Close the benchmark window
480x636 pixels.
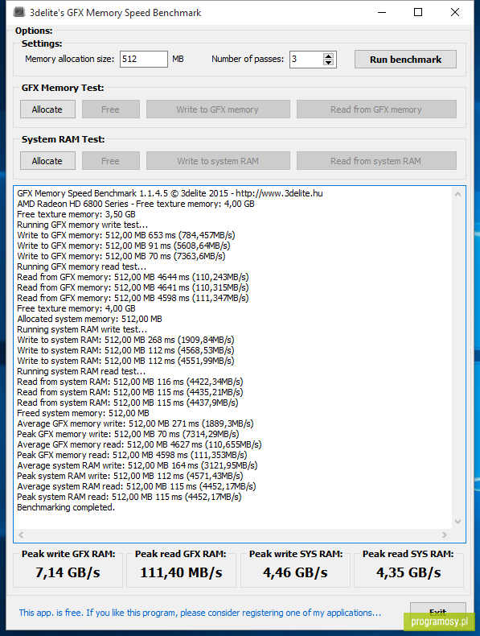click(455, 12)
